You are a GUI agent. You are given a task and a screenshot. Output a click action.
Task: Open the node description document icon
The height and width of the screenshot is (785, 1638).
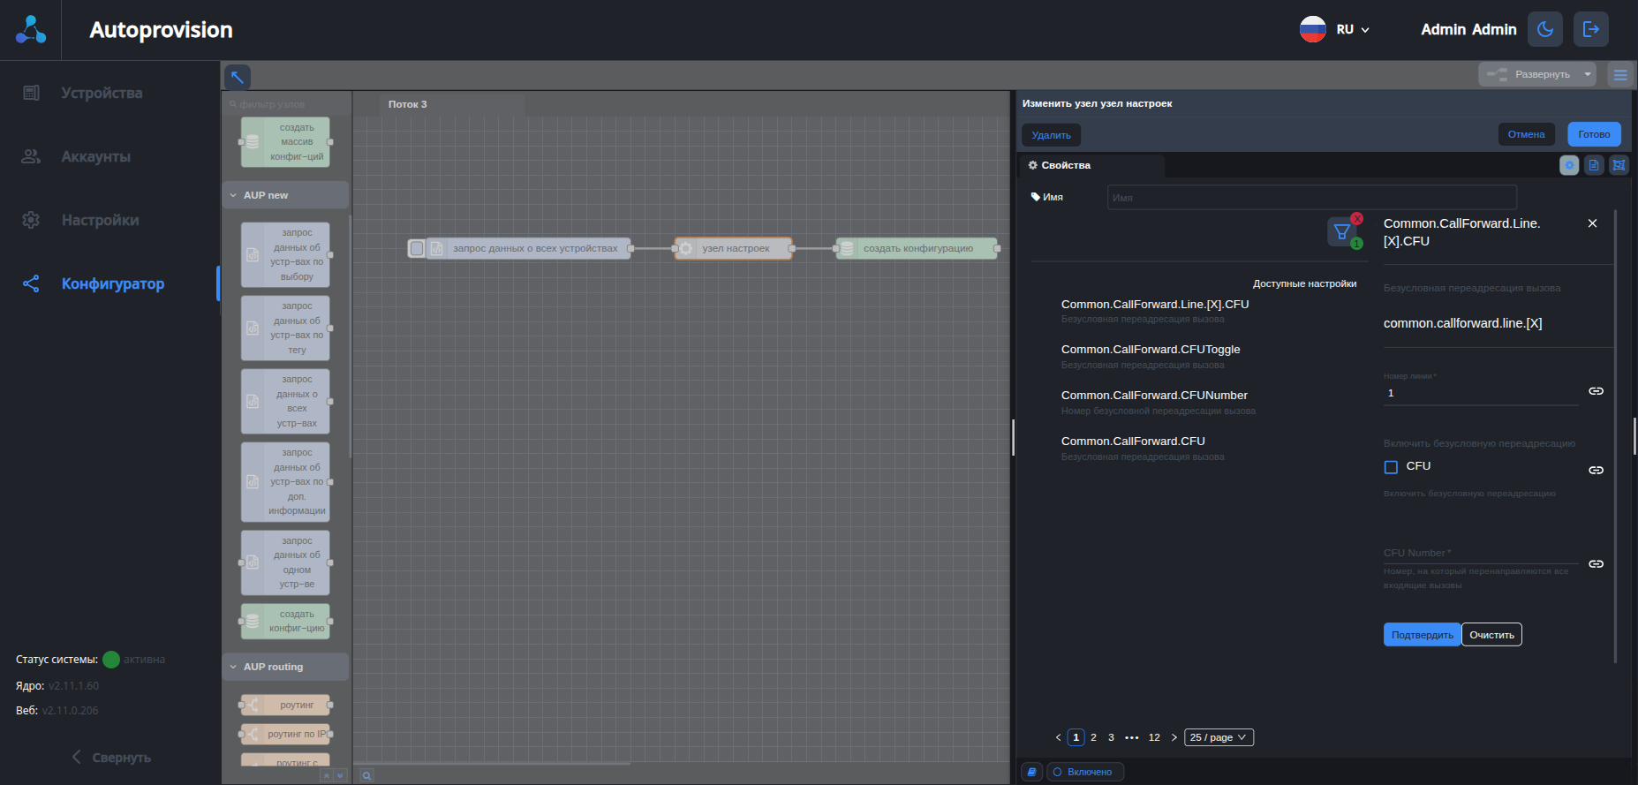point(1594,165)
